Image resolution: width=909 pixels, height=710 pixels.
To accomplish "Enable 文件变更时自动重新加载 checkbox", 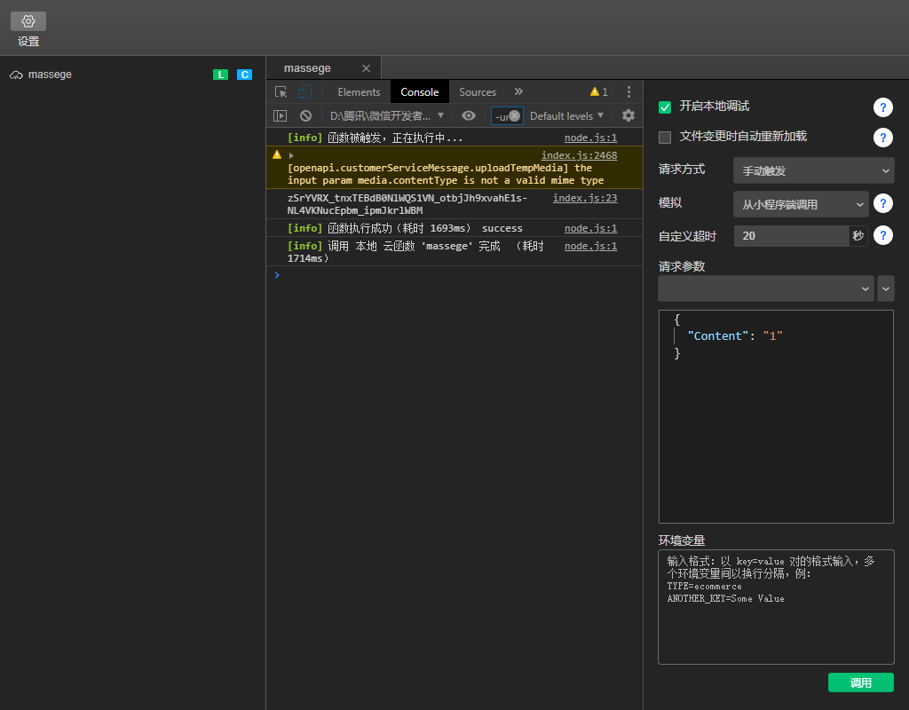I will [665, 138].
